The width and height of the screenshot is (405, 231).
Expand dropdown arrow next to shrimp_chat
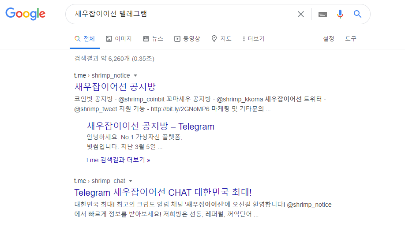click(131, 181)
